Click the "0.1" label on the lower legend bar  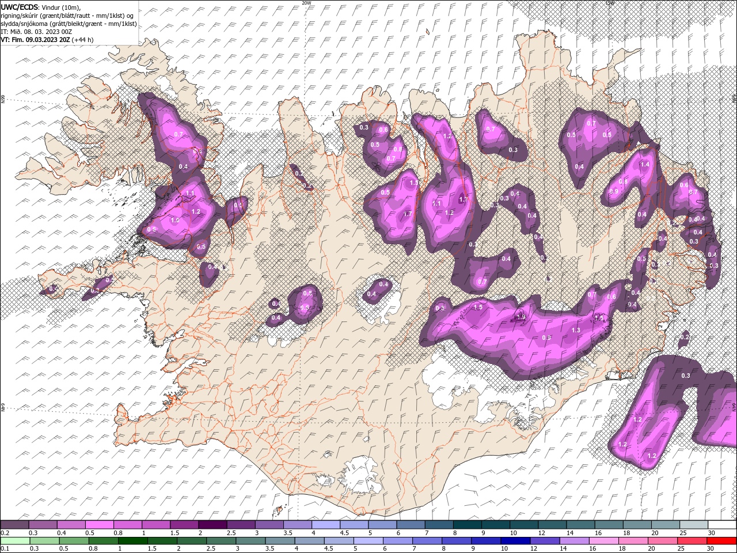coord(4,549)
